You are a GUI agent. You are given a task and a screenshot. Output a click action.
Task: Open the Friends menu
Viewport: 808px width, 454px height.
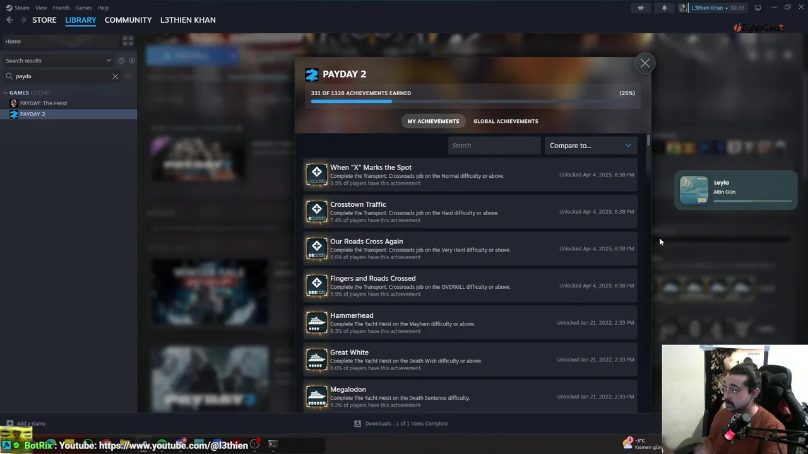[x=61, y=8]
